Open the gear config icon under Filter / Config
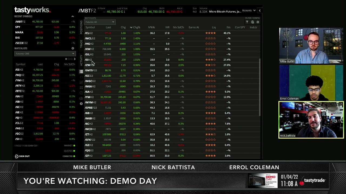 click(x=258, y=22)
